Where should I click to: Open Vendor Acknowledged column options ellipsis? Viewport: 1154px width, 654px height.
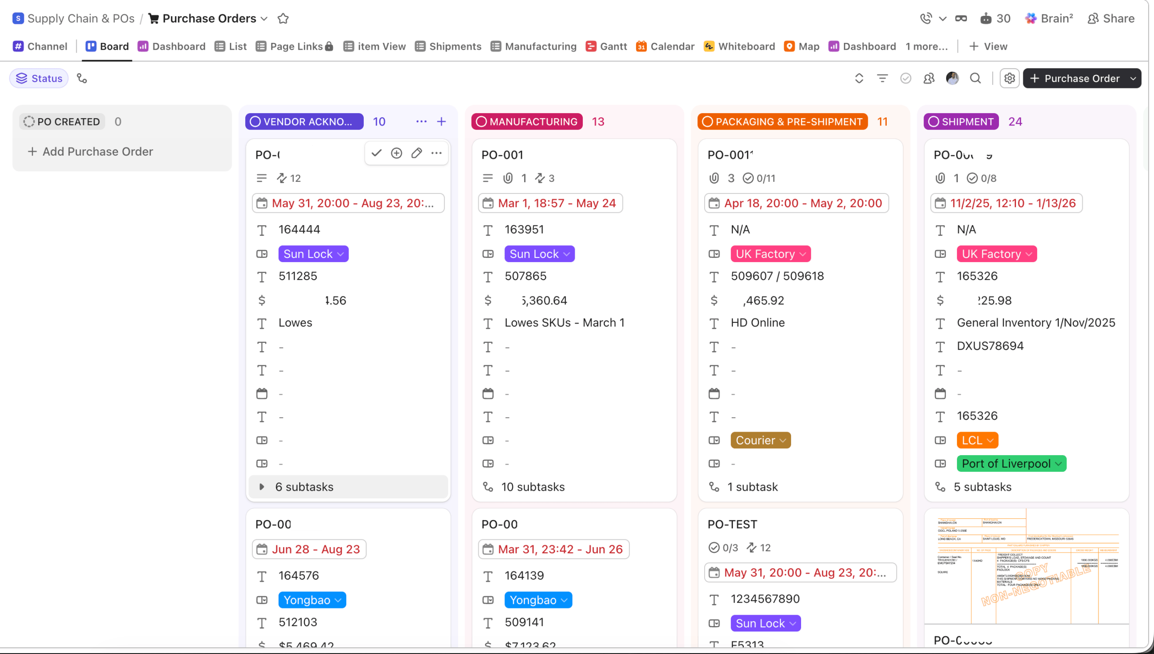pyautogui.click(x=421, y=122)
